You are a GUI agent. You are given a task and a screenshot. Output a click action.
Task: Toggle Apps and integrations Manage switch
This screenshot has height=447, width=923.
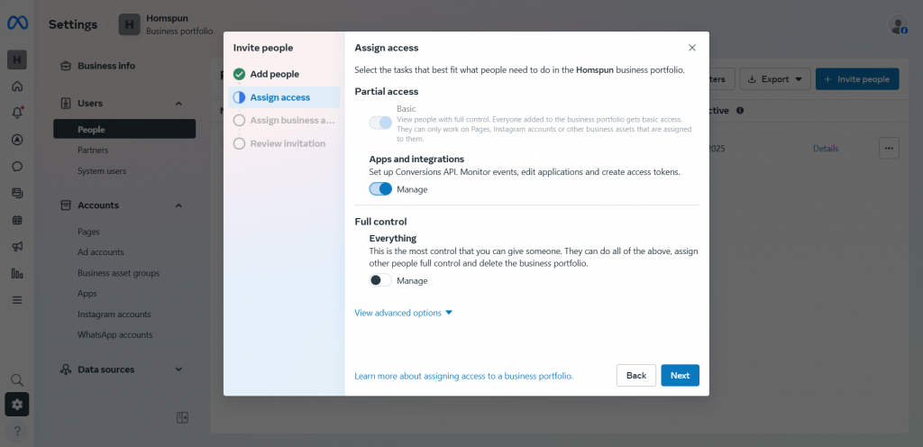(x=380, y=188)
